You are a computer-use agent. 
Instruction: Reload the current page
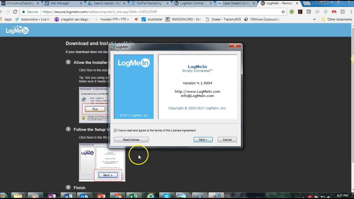[x=15, y=12]
